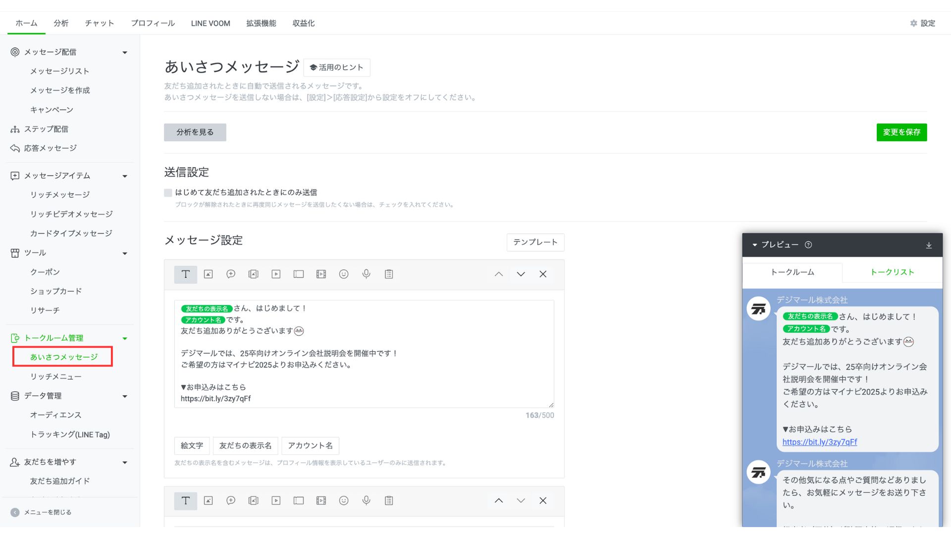
Task: Click the clipboard icon in second message toolbar
Action: [x=389, y=501]
